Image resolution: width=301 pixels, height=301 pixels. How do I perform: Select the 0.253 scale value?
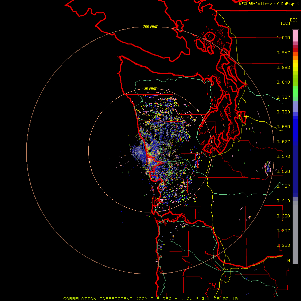click(x=283, y=245)
